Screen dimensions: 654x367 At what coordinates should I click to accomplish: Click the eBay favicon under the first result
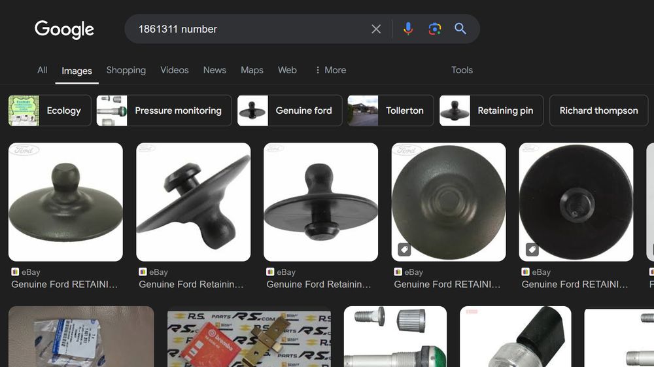pos(15,272)
